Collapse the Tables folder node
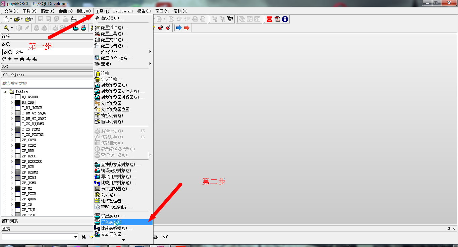The height and width of the screenshot is (247, 458). click(6, 92)
